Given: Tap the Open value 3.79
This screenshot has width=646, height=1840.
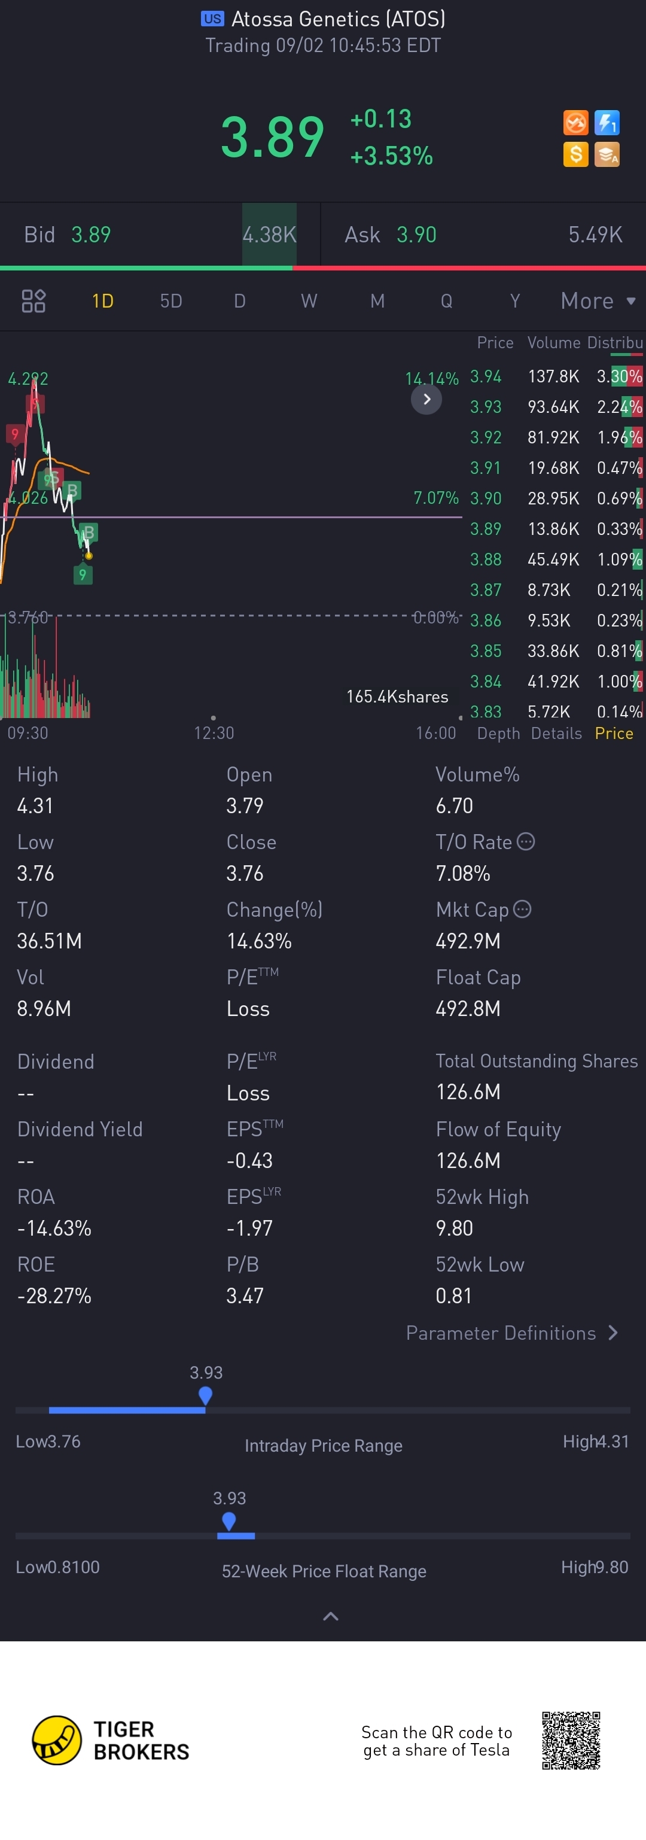Looking at the screenshot, I should (x=245, y=806).
